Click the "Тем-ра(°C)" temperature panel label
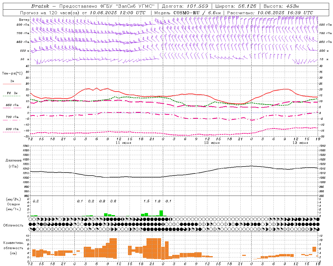This screenshot has height=266, width=333. 12,74
